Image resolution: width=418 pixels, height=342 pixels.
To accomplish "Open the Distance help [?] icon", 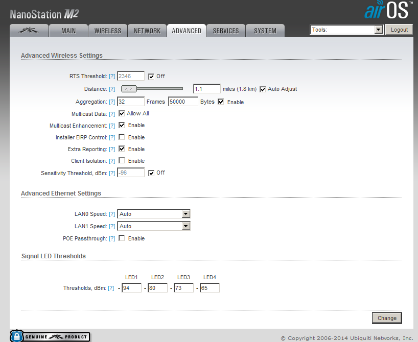I will coord(112,89).
